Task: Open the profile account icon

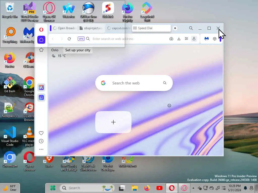Action: click(x=194, y=39)
